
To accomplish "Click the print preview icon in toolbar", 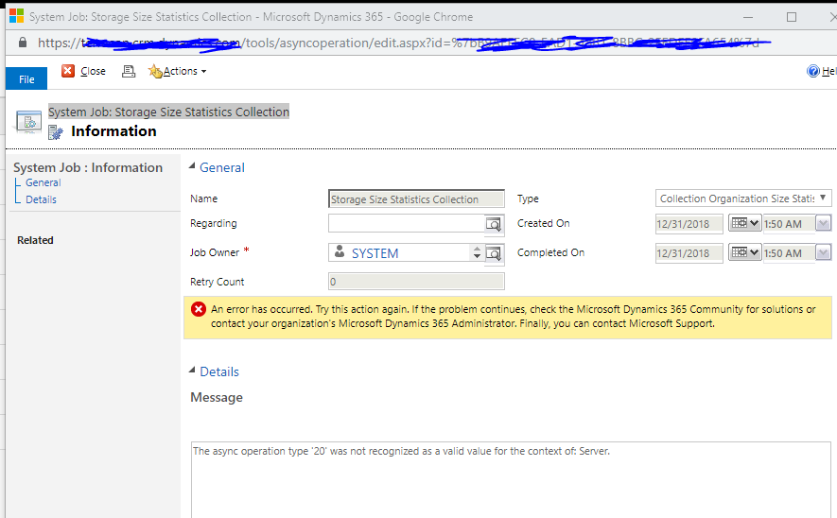I will click(x=128, y=71).
